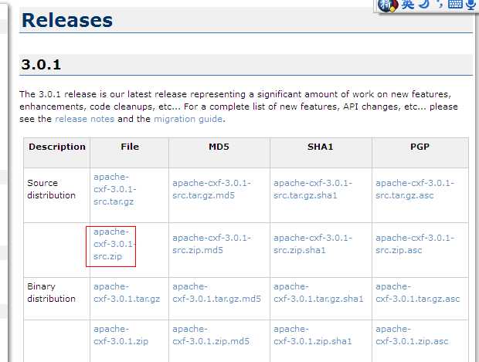The width and height of the screenshot is (479, 362).
Task: Open apache-cxf-3.0.1-src.tar.gz.sha1 link
Action: 313,189
